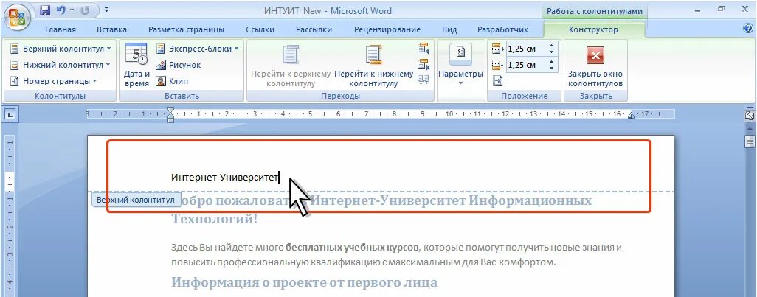Switch to the Вид tab

click(449, 29)
